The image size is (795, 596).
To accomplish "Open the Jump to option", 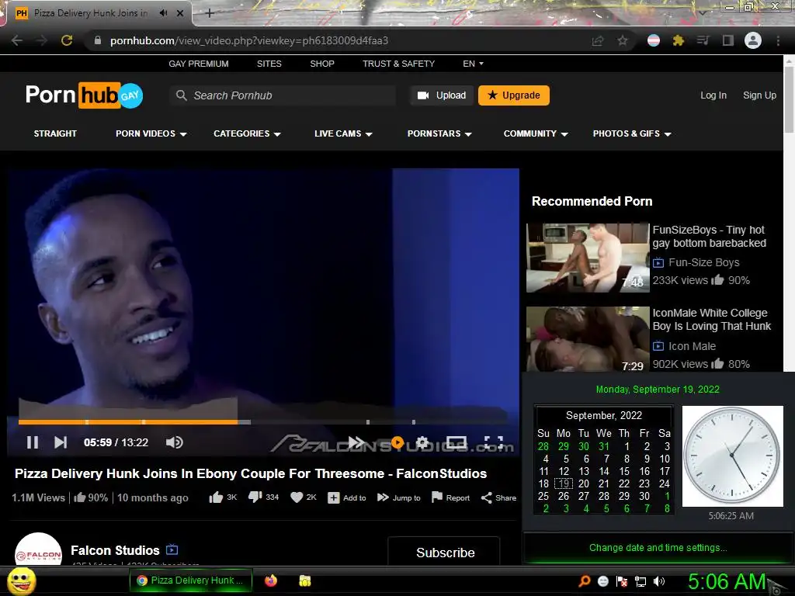I will pos(399,497).
